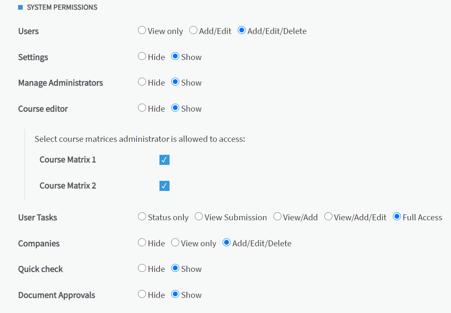Screen dimensions: 451x313
Task: Set Companies to View only
Action: [175, 243]
